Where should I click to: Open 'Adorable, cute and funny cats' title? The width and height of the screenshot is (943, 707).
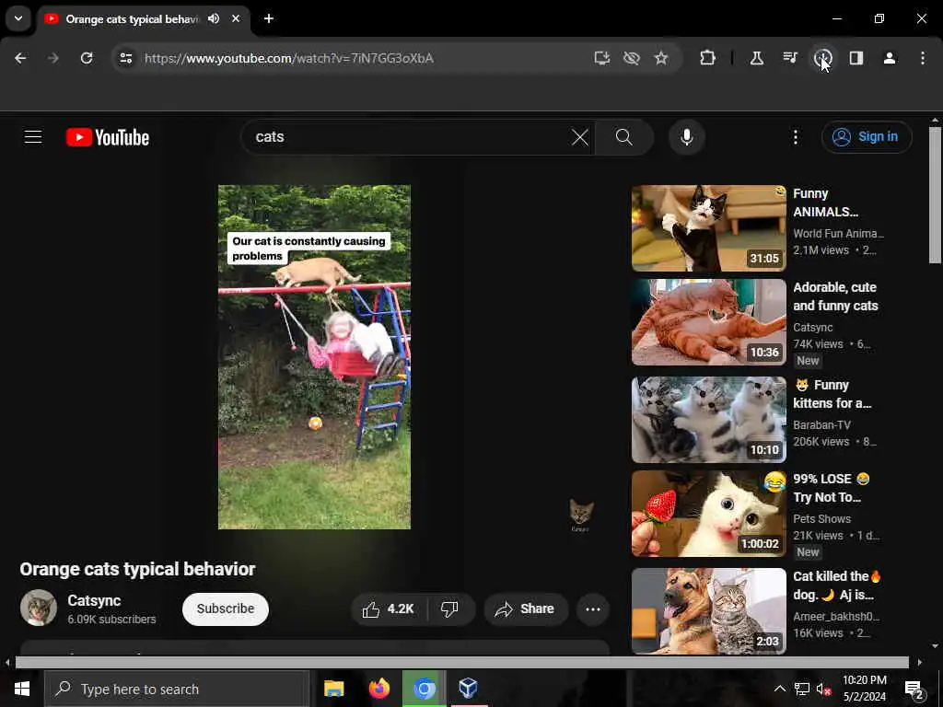(x=835, y=296)
